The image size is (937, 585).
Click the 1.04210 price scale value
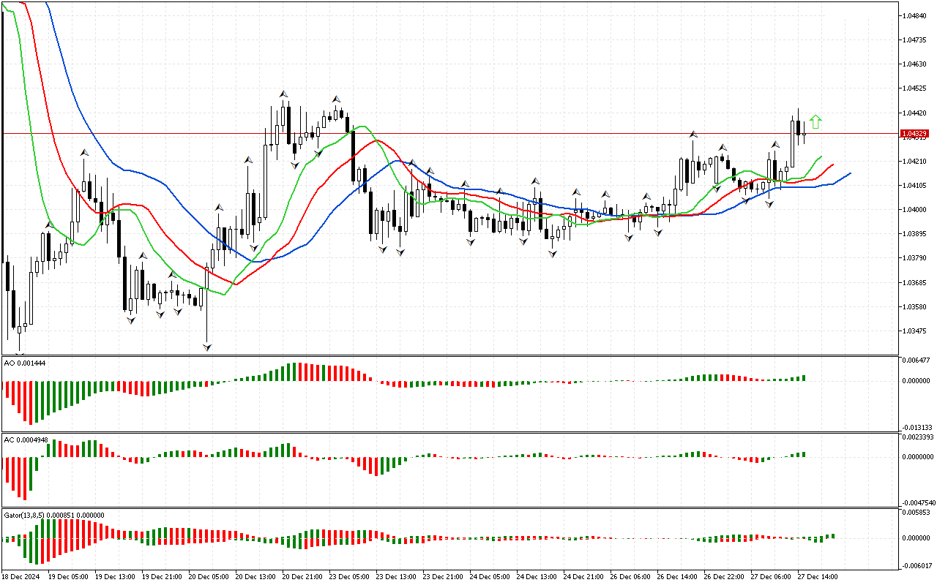(916, 162)
